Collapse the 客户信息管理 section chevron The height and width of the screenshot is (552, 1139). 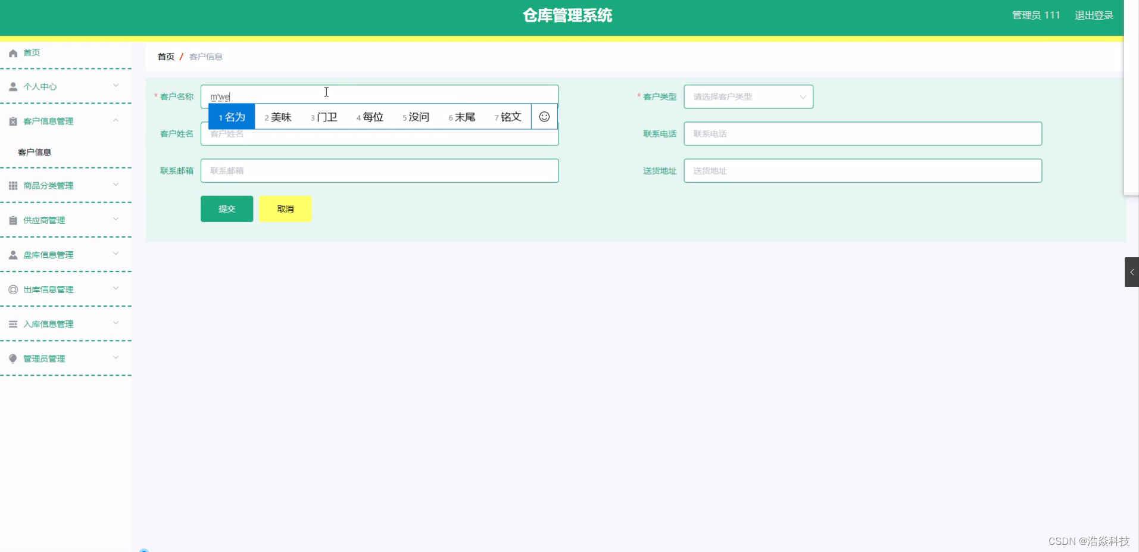point(116,120)
